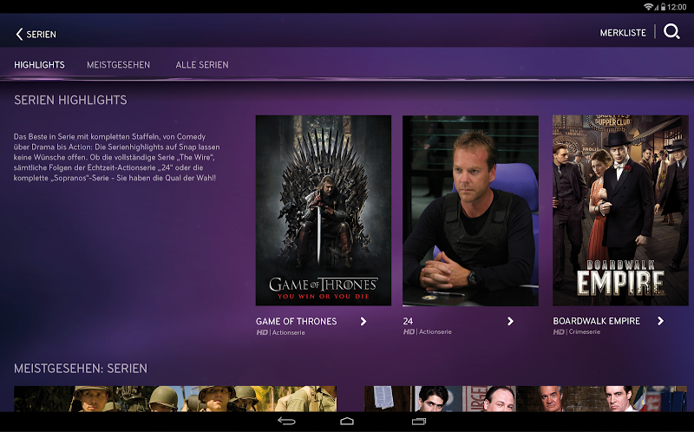Tap the Android back navigation button
Image resolution: width=694 pixels, height=432 pixels.
click(x=286, y=421)
